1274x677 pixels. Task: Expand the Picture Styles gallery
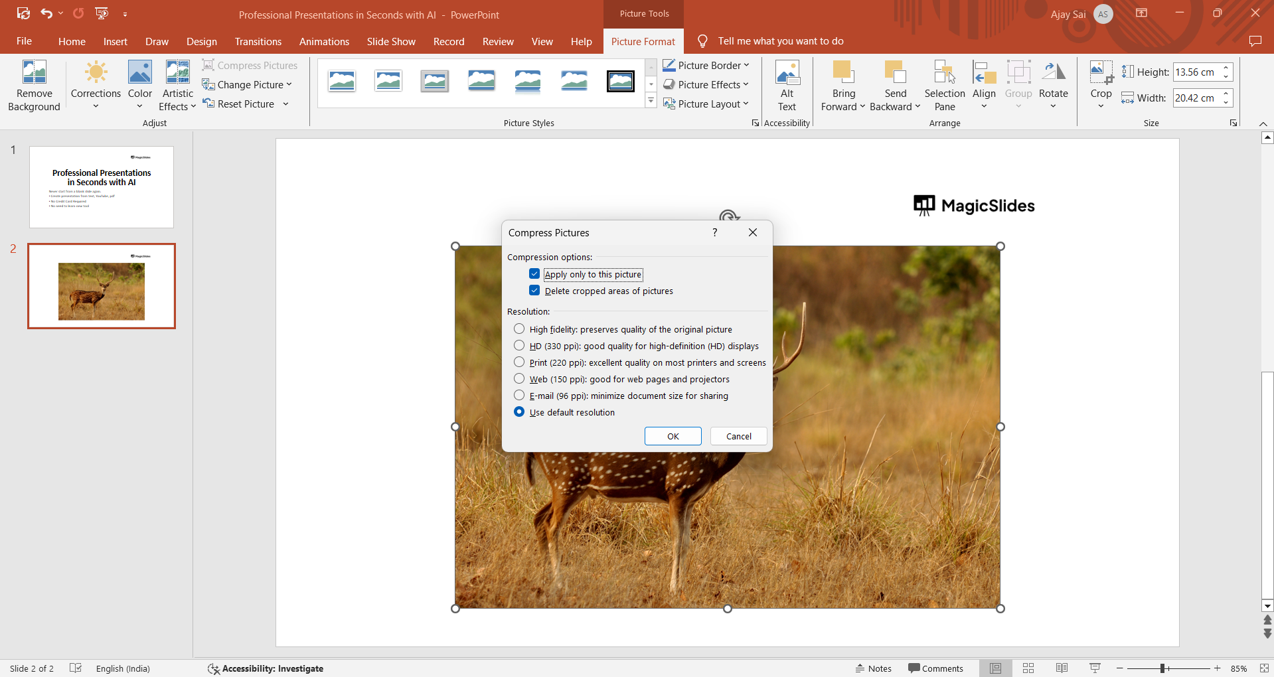click(651, 101)
